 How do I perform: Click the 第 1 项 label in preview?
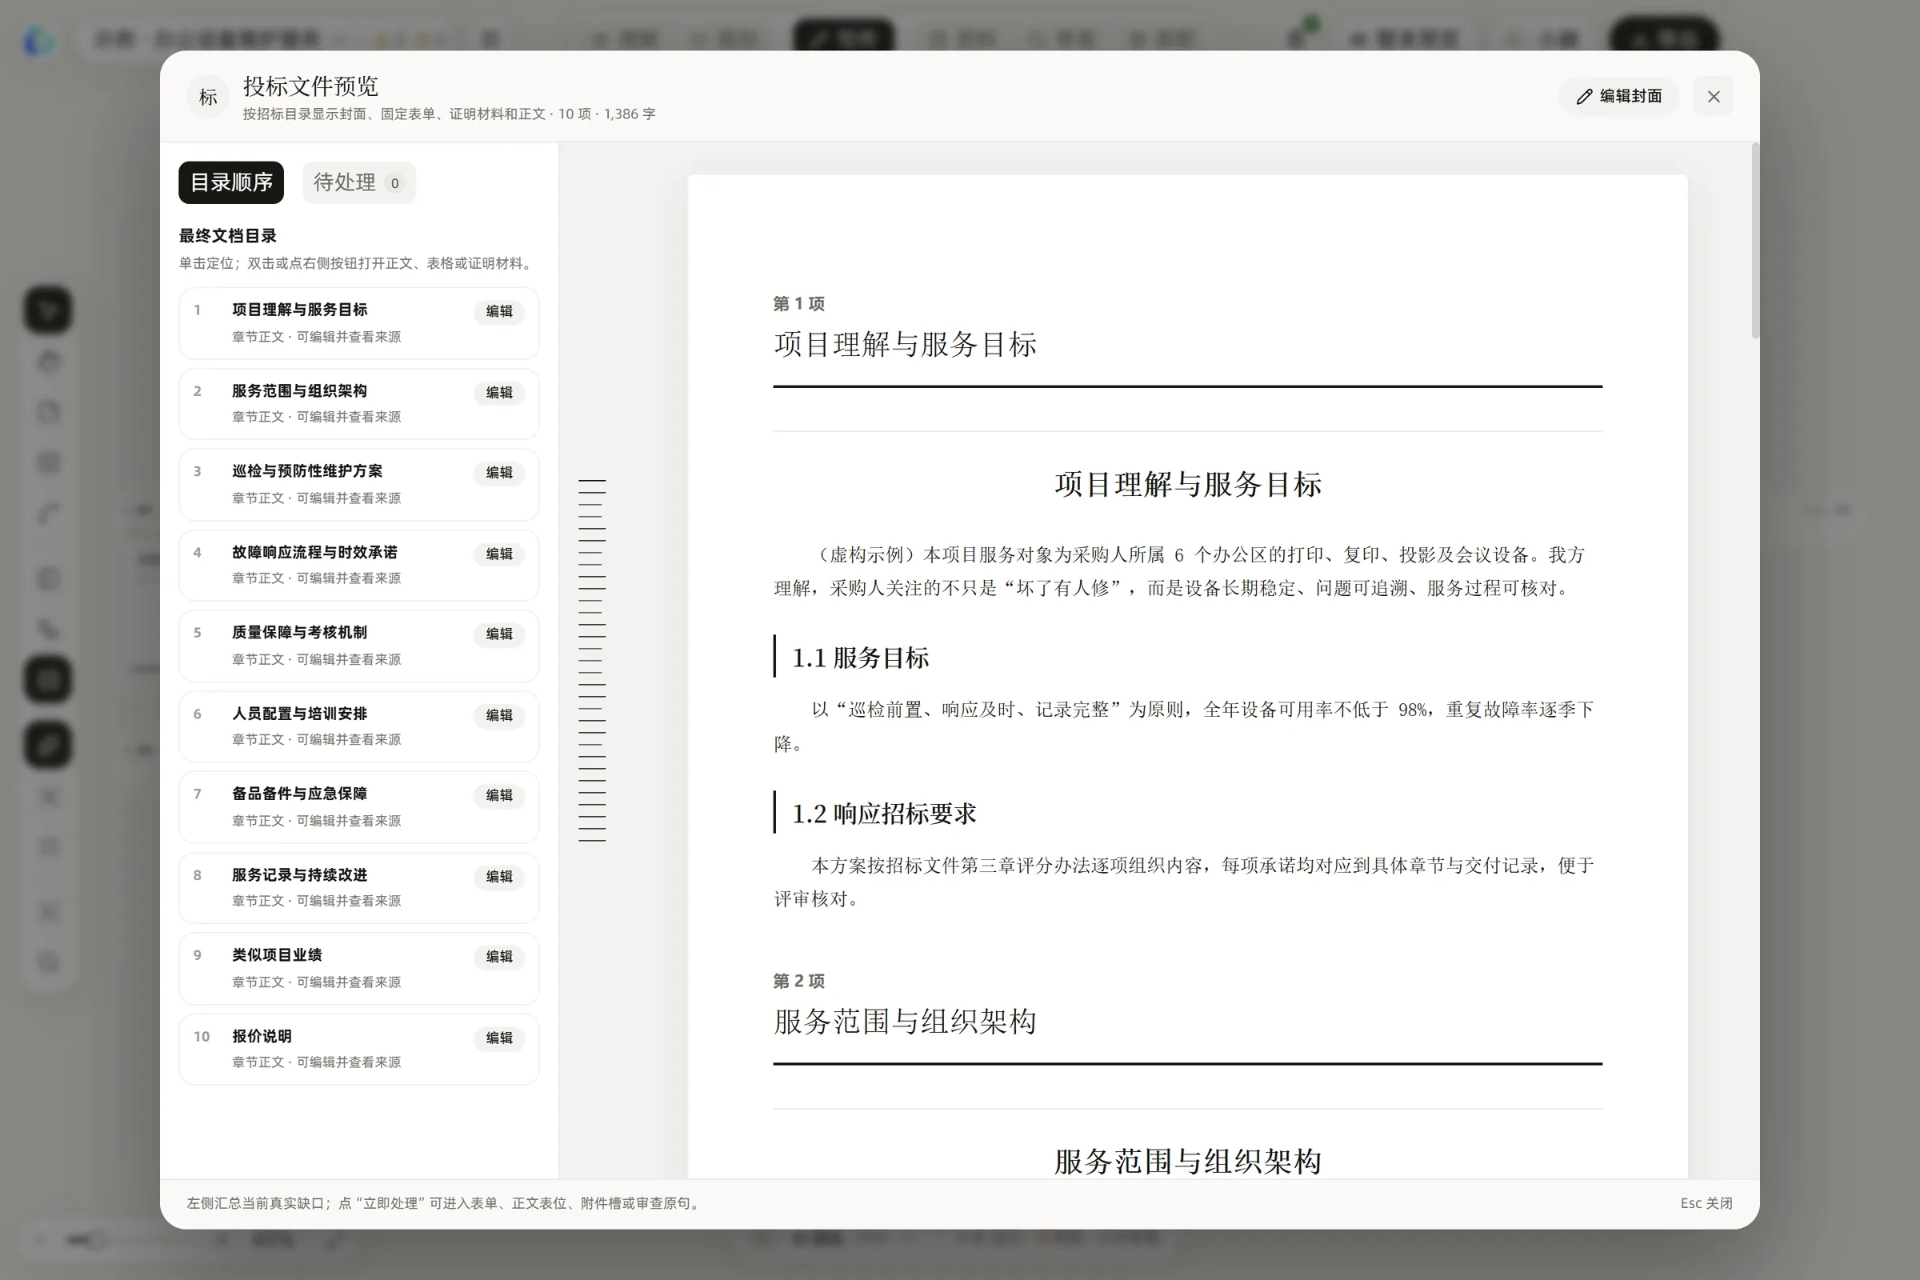pyautogui.click(x=798, y=304)
